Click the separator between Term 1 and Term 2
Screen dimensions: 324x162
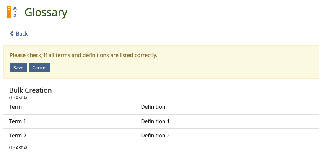click(x=161, y=128)
